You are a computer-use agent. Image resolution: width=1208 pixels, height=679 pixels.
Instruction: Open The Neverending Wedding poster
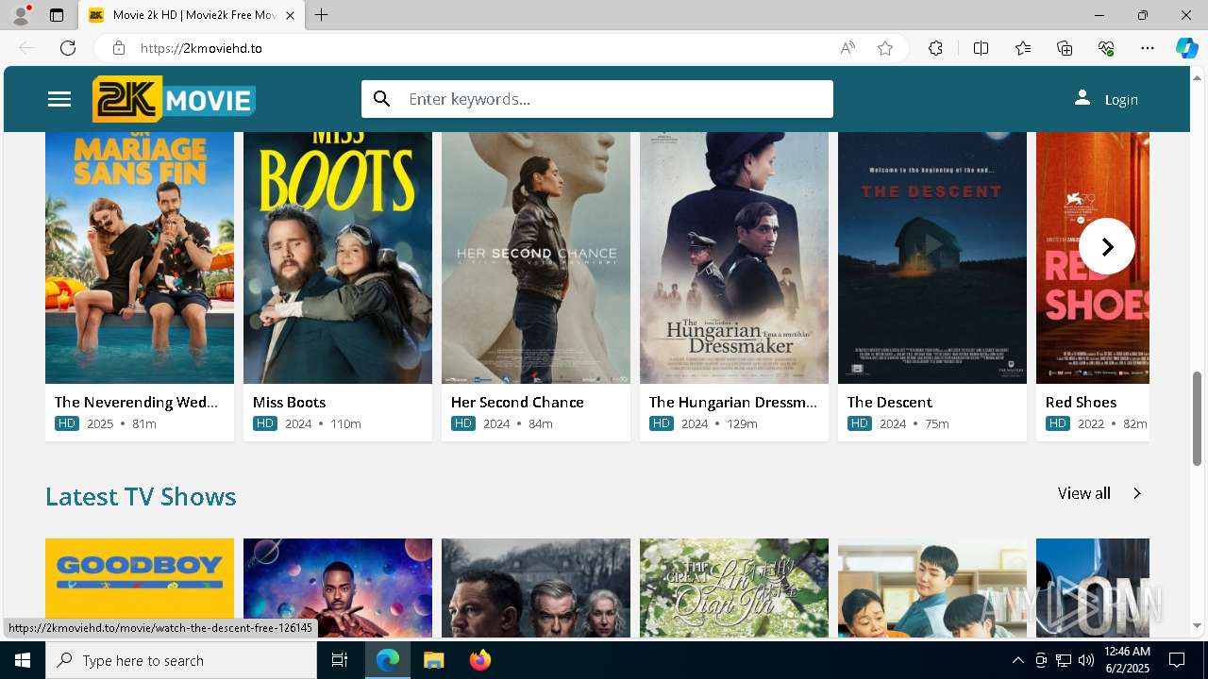coord(140,257)
